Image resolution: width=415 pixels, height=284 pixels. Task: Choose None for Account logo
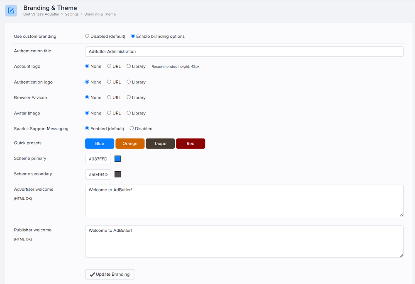click(x=87, y=66)
